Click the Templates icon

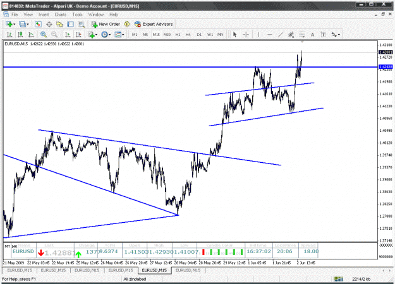[x=118, y=35]
